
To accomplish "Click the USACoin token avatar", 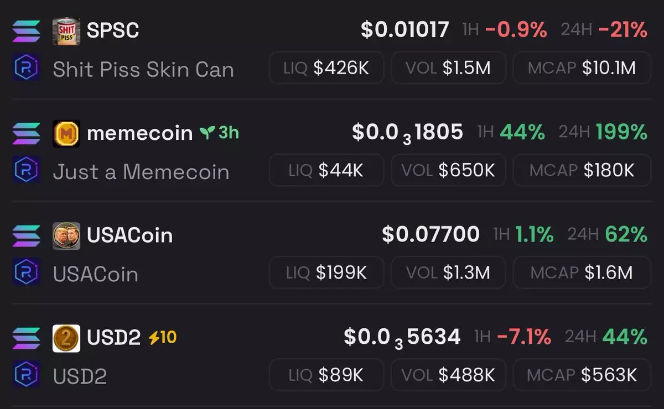I will [66, 235].
